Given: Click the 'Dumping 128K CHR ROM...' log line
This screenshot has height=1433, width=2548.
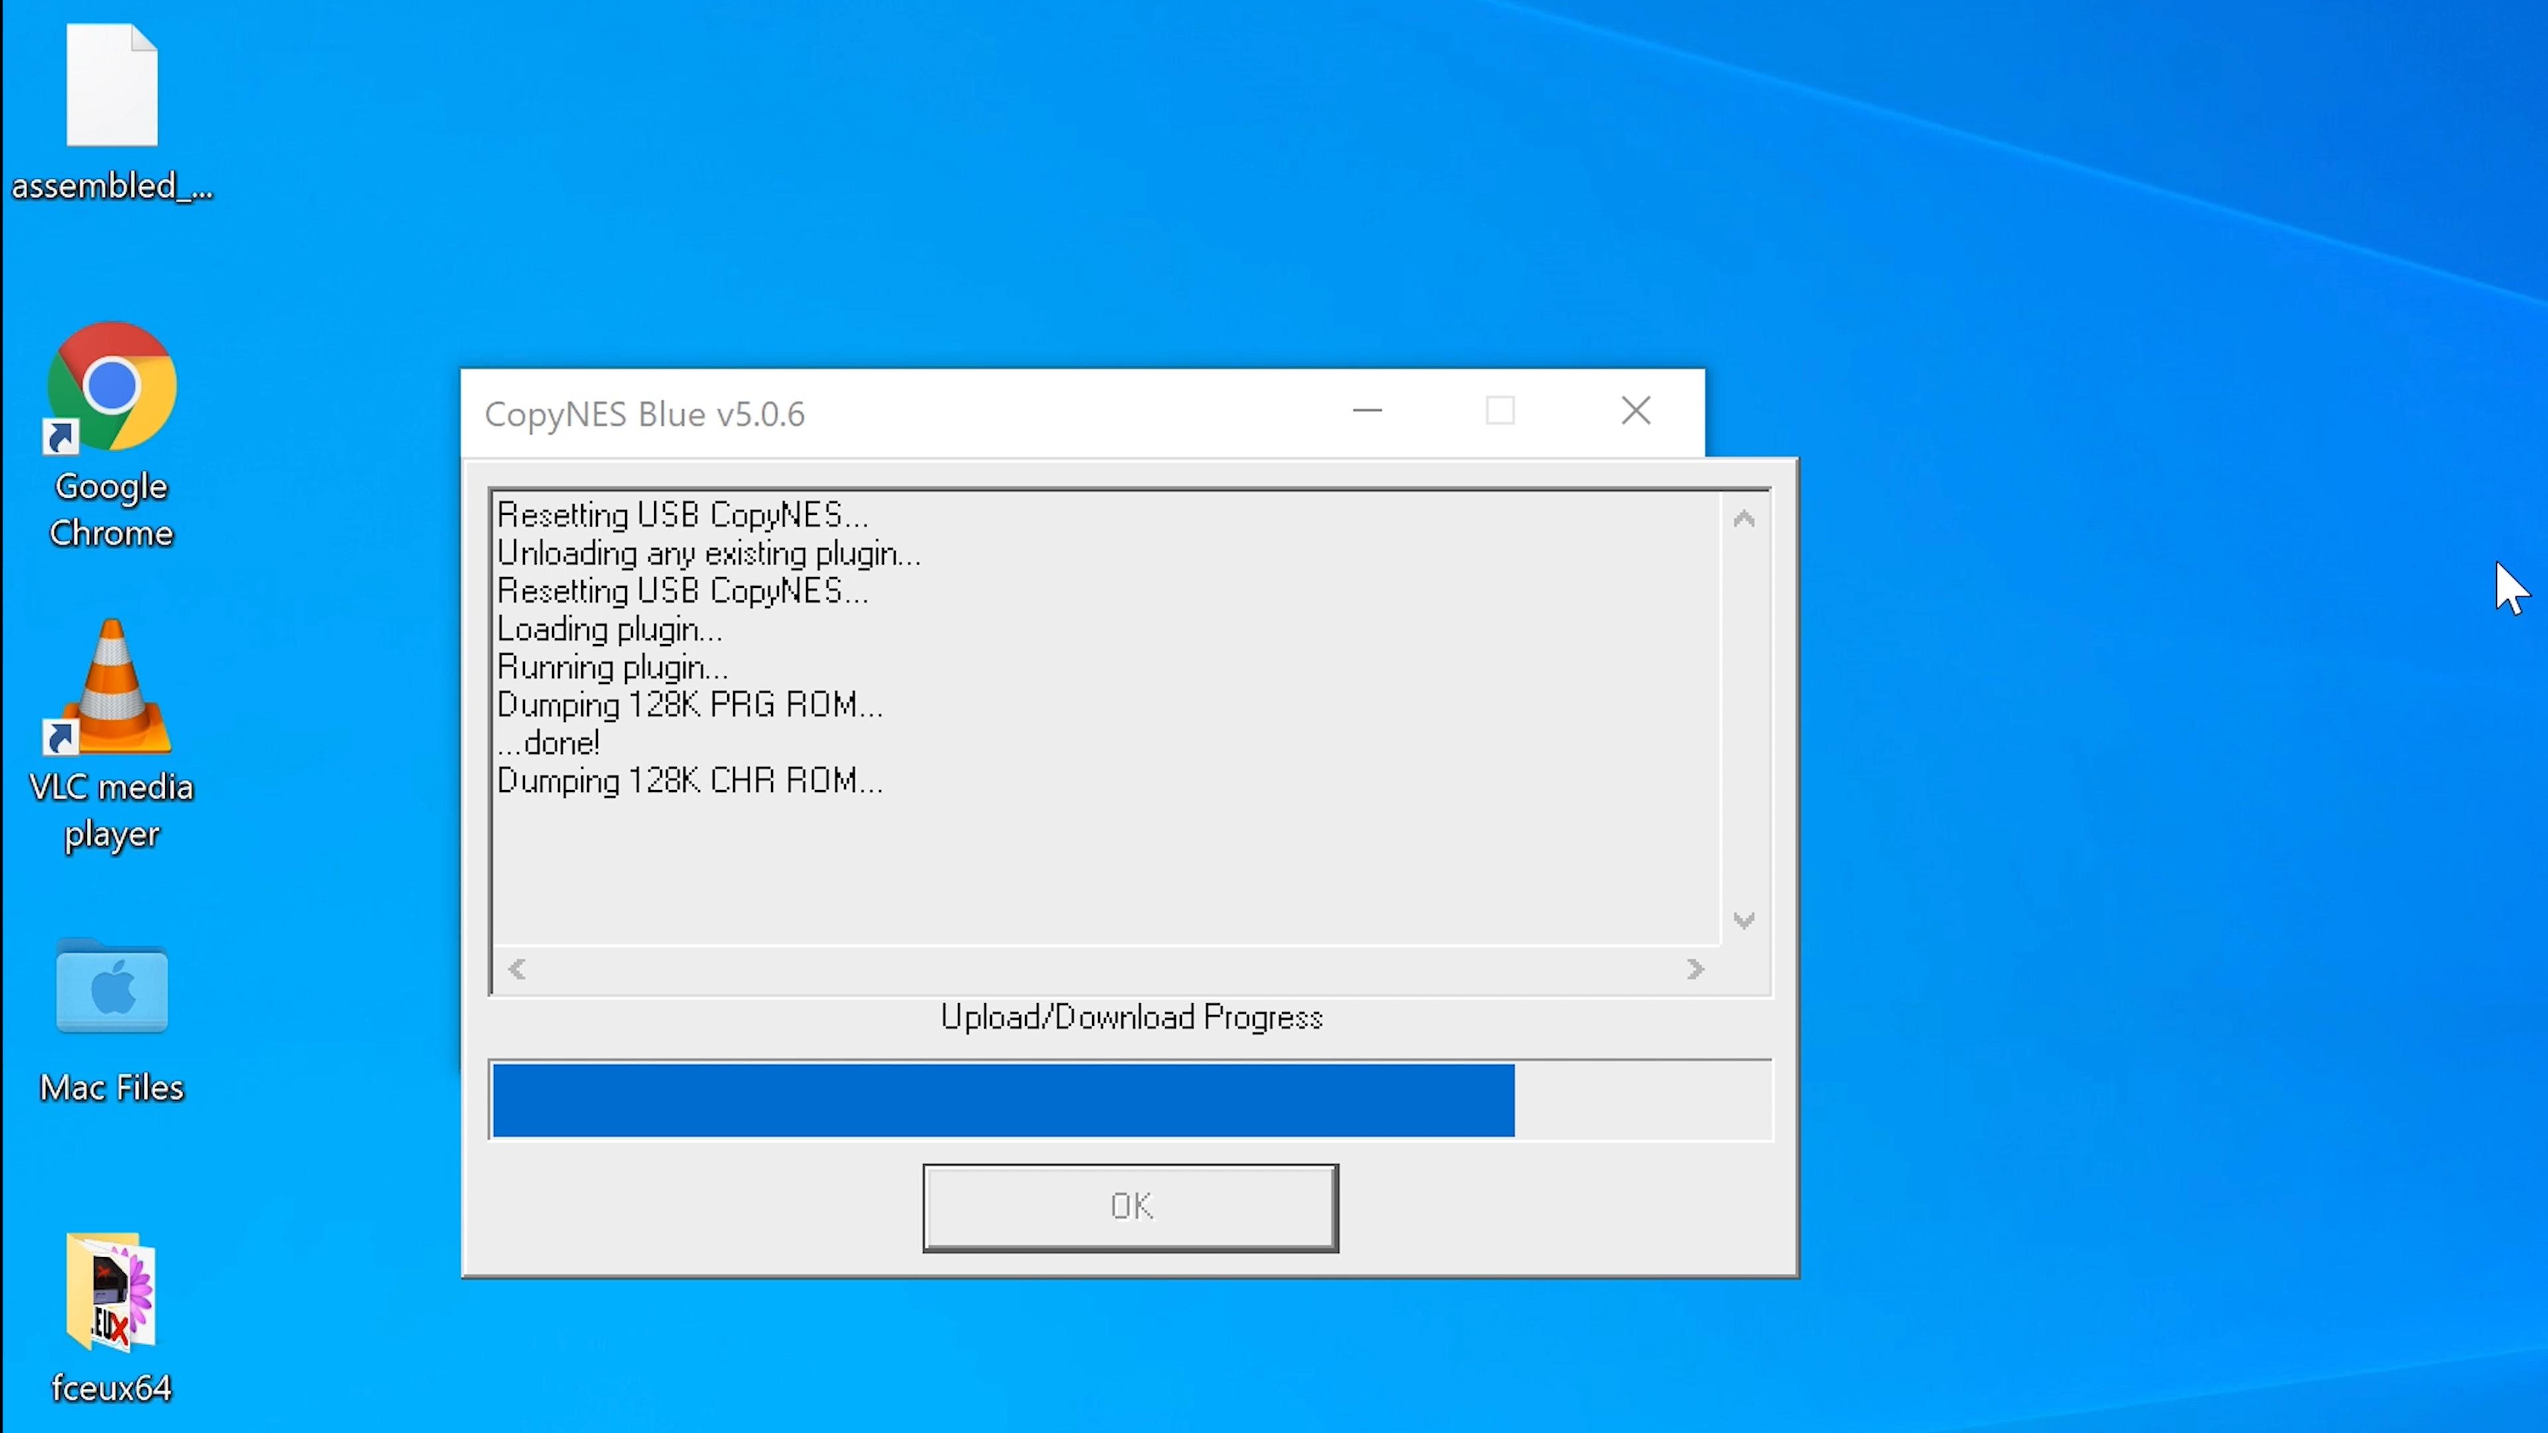Looking at the screenshot, I should [x=689, y=782].
